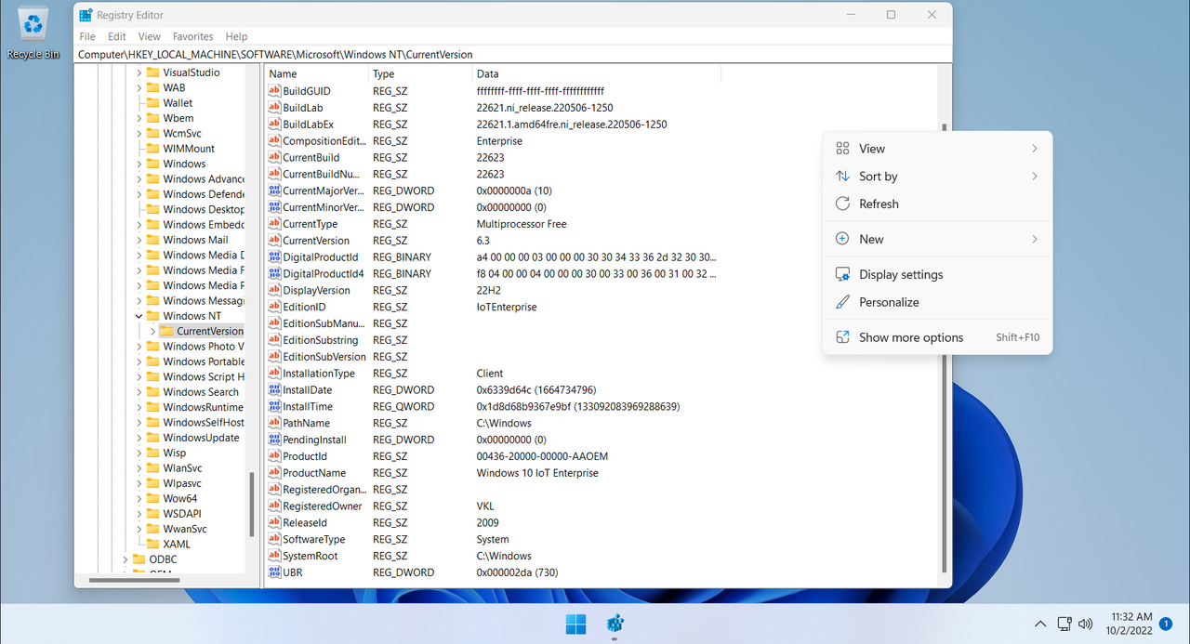Select the DisplayVersion value name
Viewport: 1190px width, 644px height.
tap(316, 290)
